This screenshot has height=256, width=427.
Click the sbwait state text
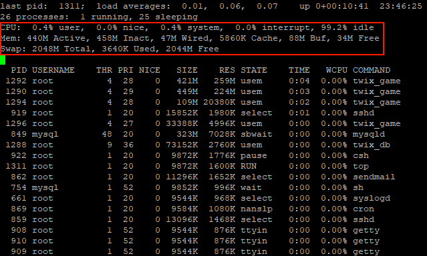point(256,134)
